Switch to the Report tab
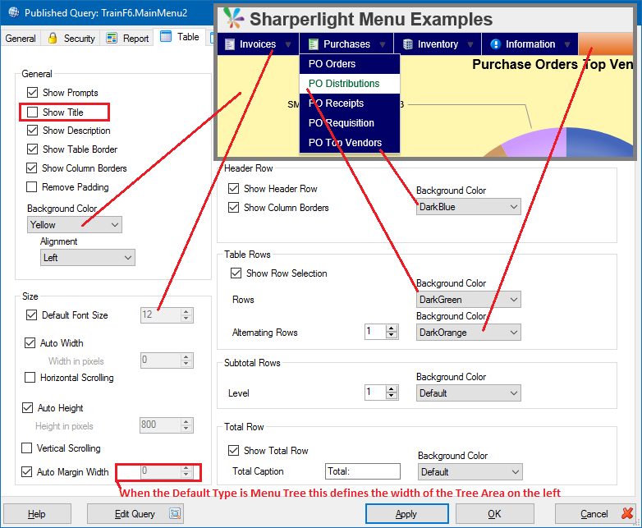The height and width of the screenshot is (528, 642). pyautogui.click(x=127, y=38)
